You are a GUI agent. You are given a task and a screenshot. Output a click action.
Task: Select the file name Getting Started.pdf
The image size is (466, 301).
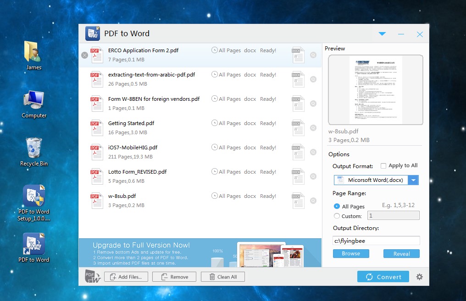[x=131, y=123]
